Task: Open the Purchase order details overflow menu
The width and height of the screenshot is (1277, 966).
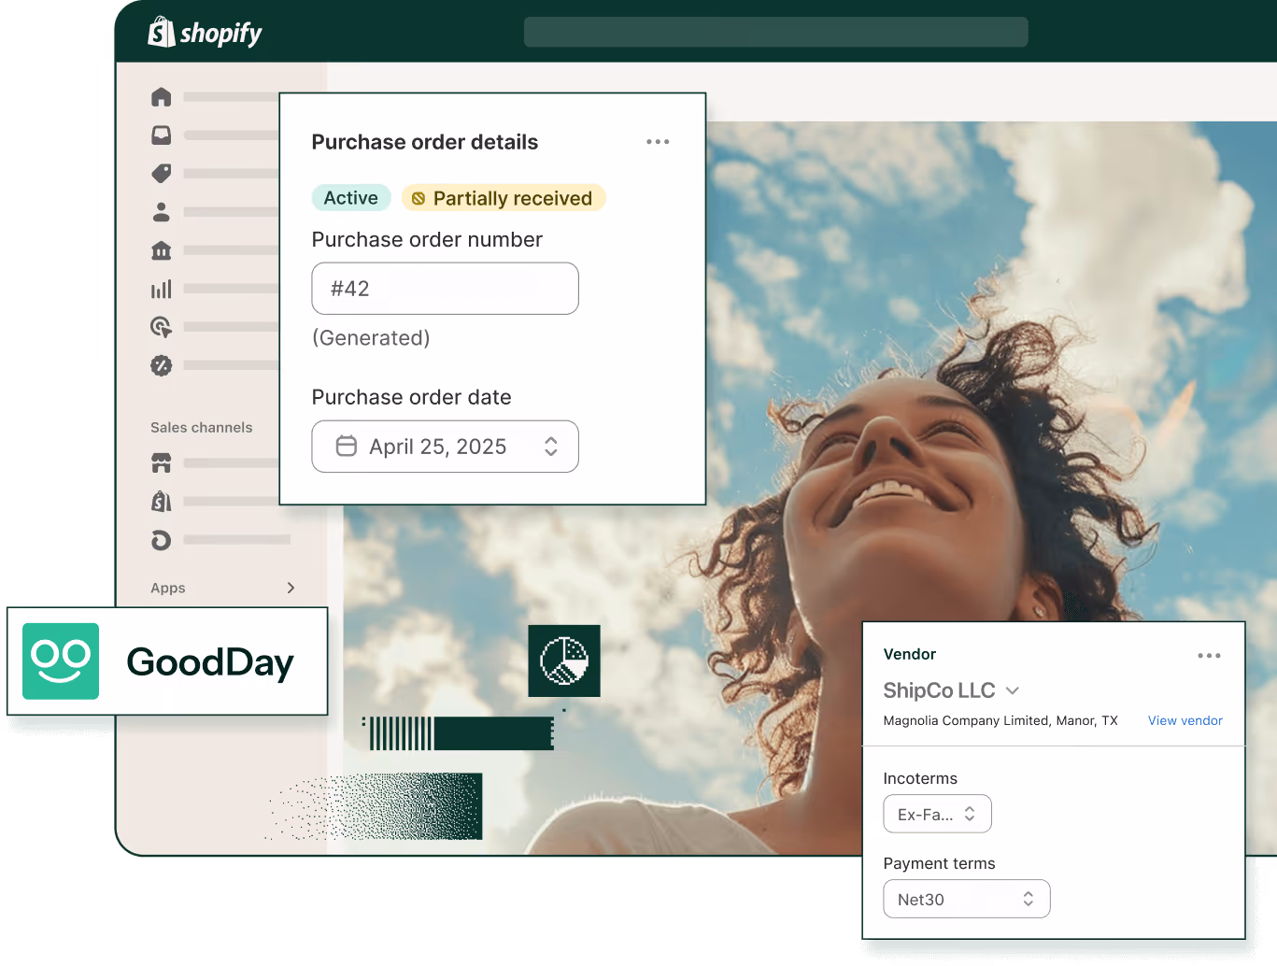Action: coord(658,141)
